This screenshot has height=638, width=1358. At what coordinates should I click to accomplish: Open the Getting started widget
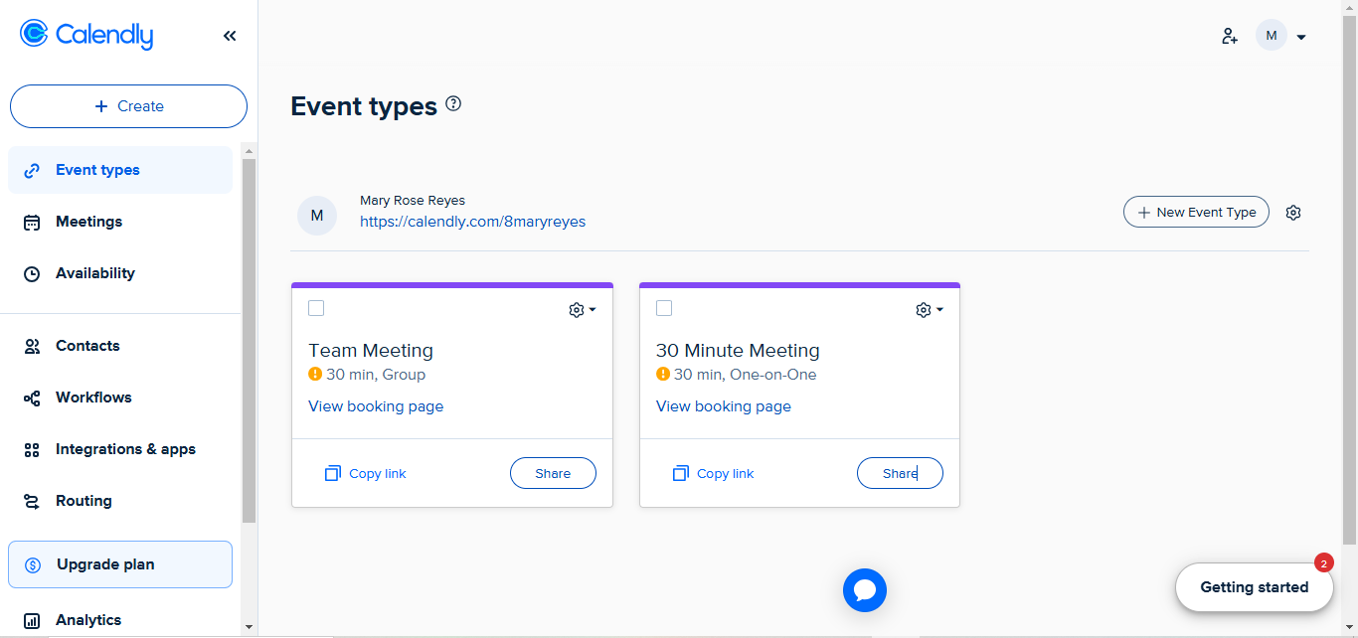1254,587
